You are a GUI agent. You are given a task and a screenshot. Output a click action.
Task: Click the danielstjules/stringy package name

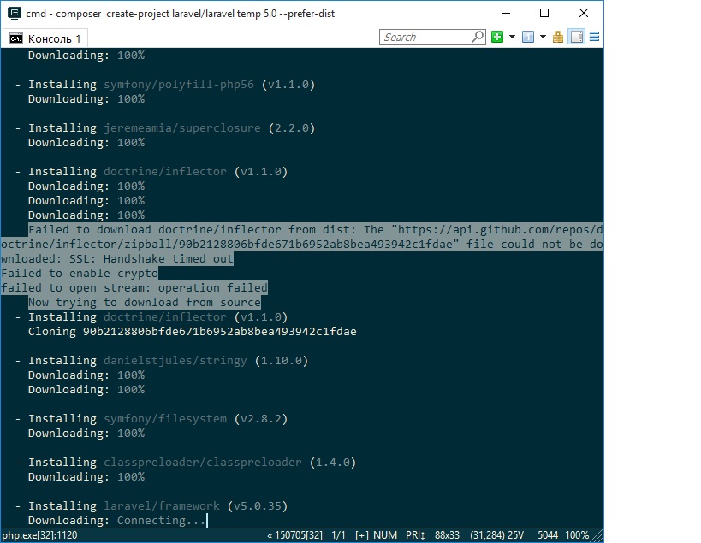click(175, 360)
